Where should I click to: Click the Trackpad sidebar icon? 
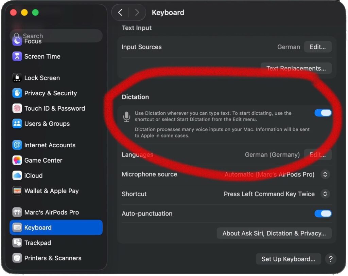click(x=17, y=243)
